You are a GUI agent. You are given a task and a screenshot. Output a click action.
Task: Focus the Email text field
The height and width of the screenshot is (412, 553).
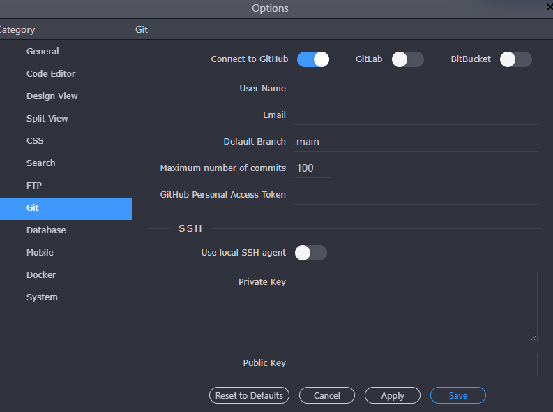[x=415, y=115]
